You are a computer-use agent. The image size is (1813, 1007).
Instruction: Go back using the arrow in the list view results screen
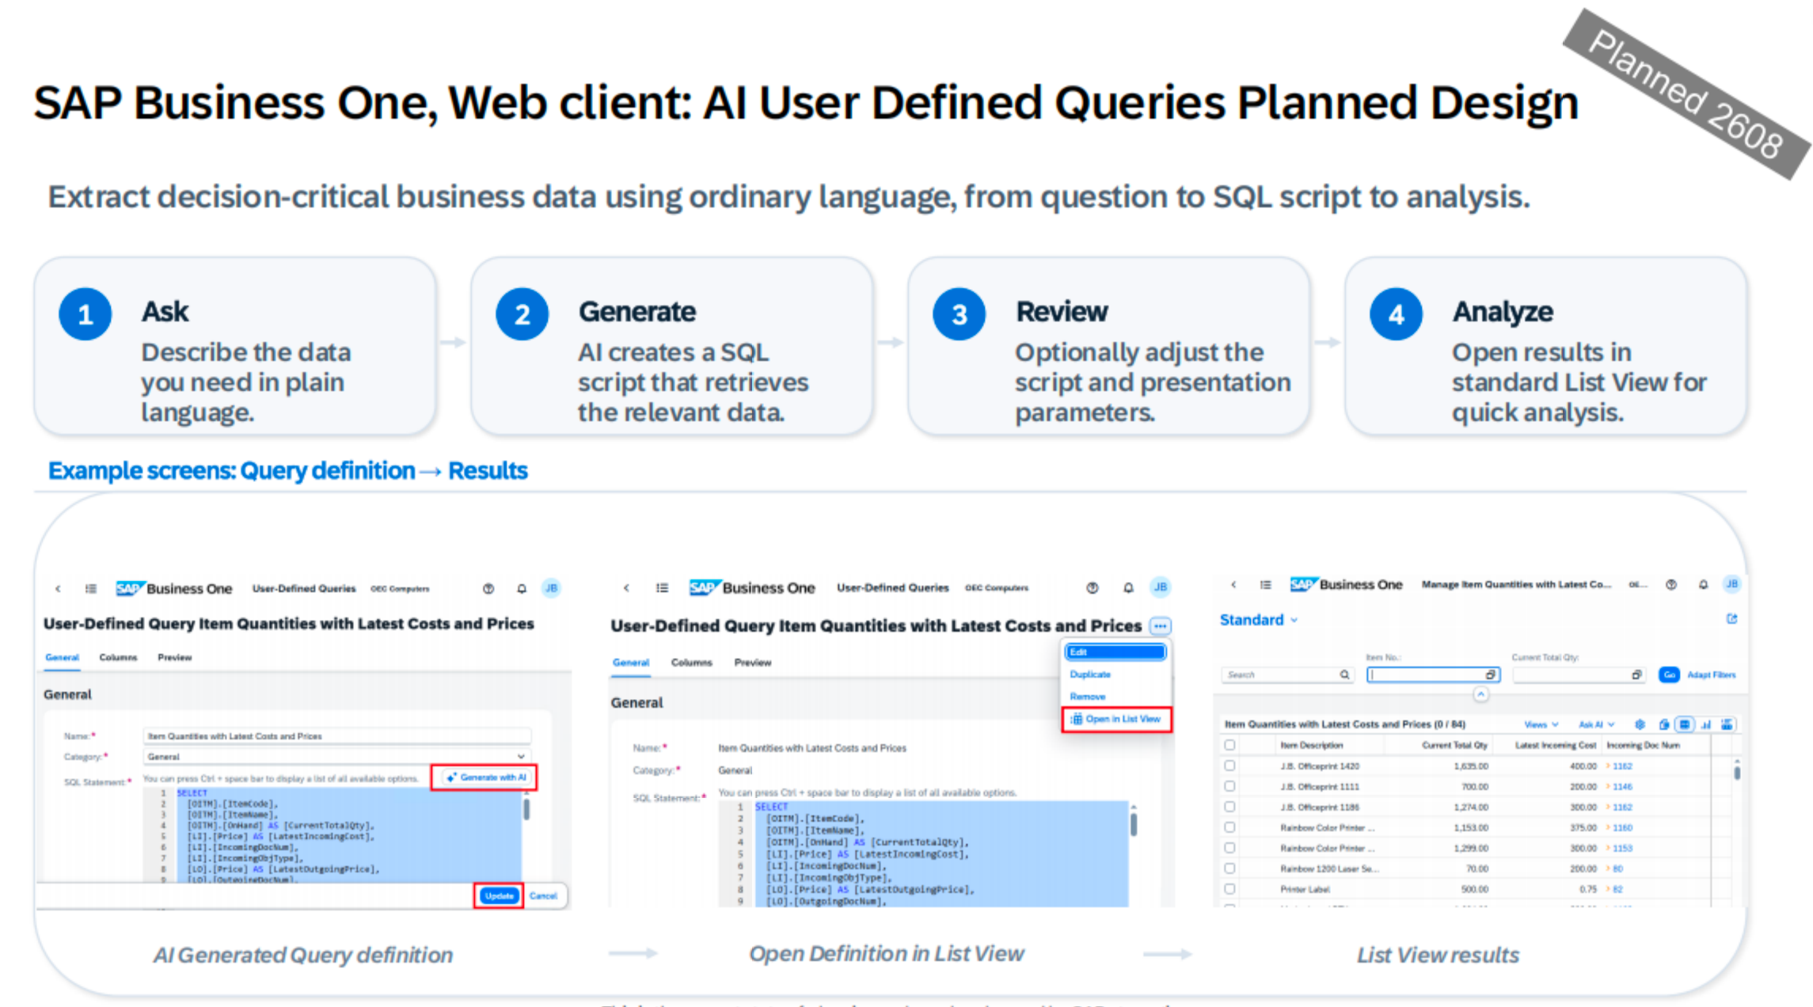pos(1233,584)
